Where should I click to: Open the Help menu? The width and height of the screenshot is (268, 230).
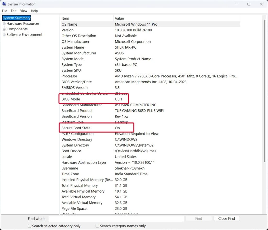pyautogui.click(x=34, y=11)
